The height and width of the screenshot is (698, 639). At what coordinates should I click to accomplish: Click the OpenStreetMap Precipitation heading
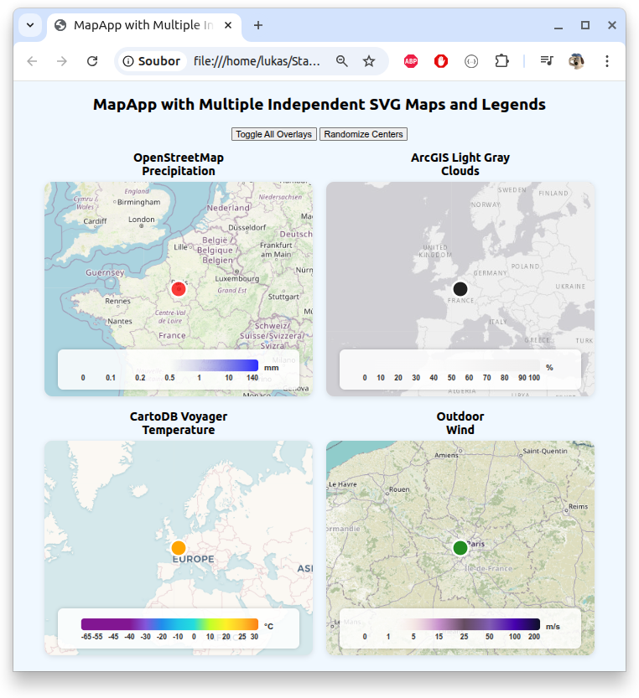pyautogui.click(x=179, y=164)
